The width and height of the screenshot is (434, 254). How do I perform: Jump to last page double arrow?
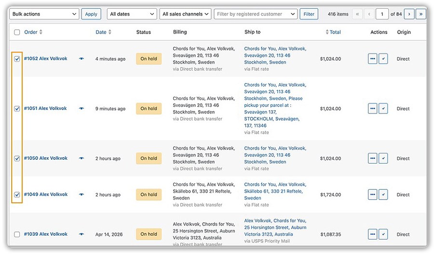point(420,14)
